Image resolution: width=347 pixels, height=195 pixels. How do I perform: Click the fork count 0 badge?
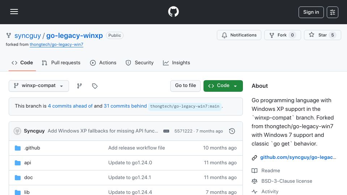point(292,35)
